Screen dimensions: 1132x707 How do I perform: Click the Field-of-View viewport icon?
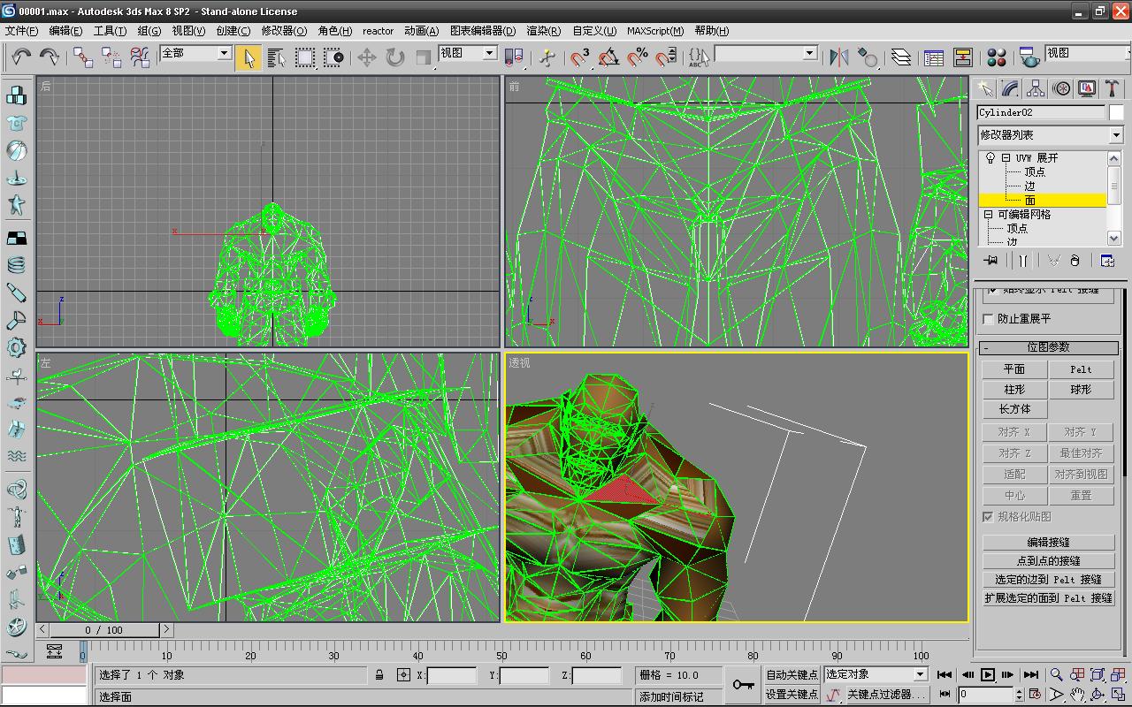pyautogui.click(x=1056, y=695)
